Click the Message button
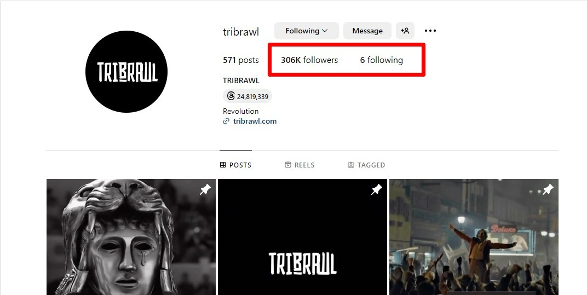Image resolution: width=587 pixels, height=295 pixels. [367, 31]
